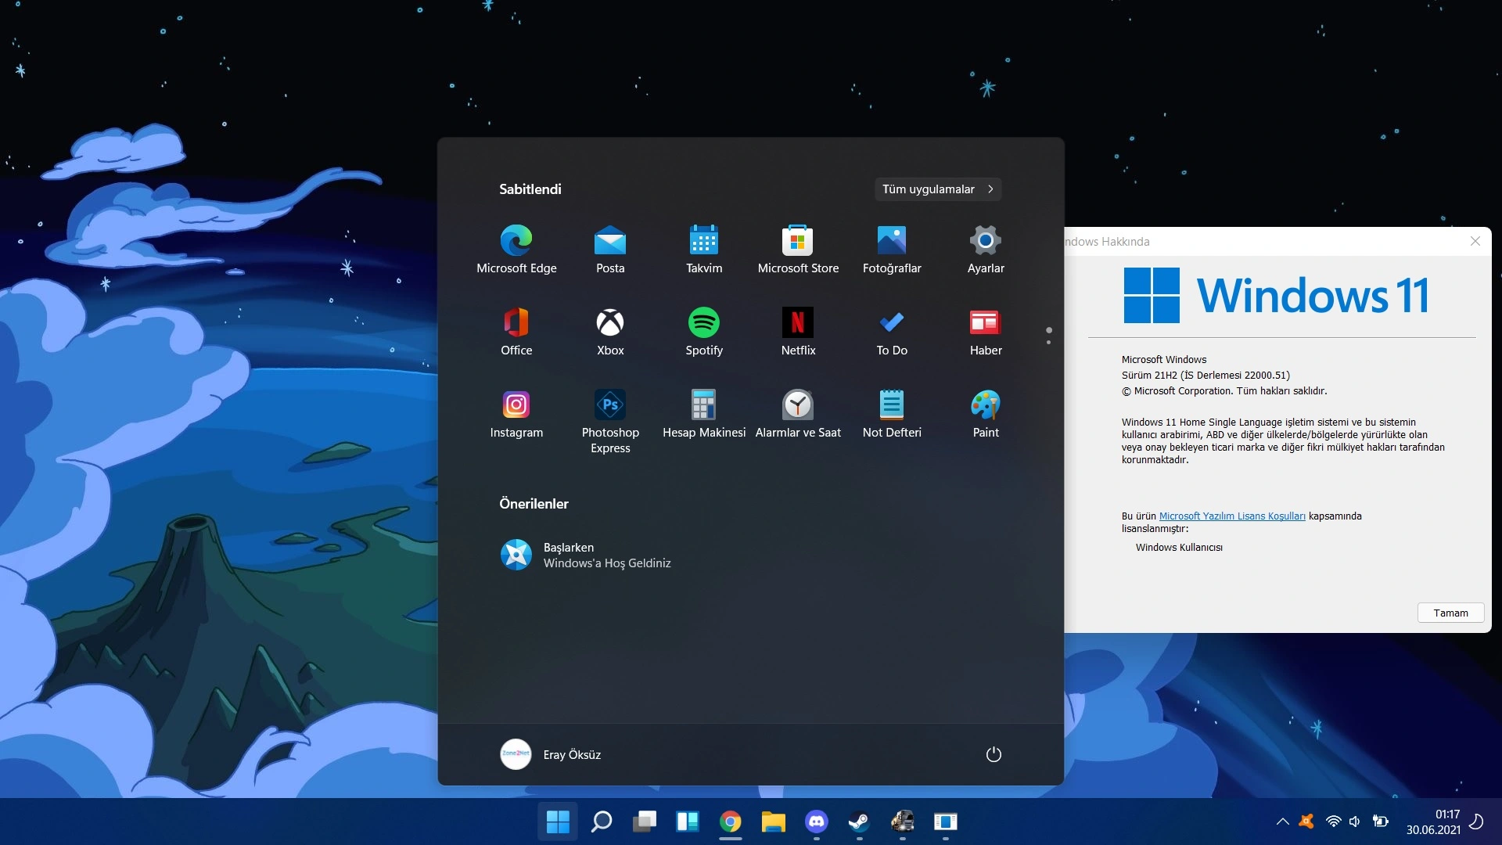Viewport: 1502px width, 845px height.
Task: Go to the next pinned apps page dot
Action: 1049,342
